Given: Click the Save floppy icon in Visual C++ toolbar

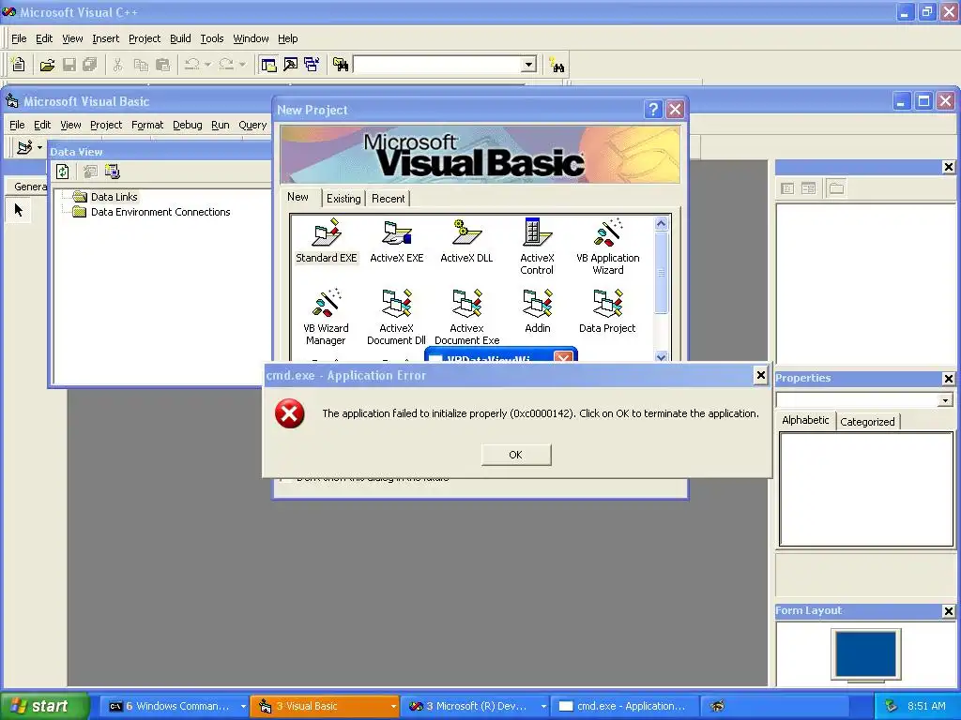Looking at the screenshot, I should point(69,65).
